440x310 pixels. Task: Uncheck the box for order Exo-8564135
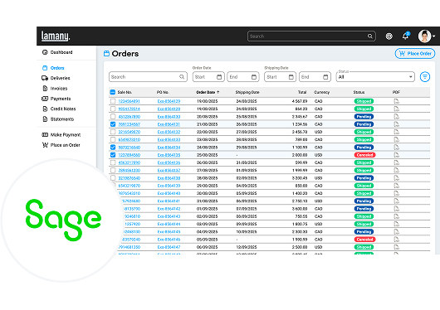tap(113, 155)
